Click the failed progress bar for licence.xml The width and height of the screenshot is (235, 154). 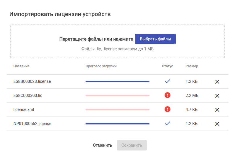pyautogui.click(x=117, y=109)
